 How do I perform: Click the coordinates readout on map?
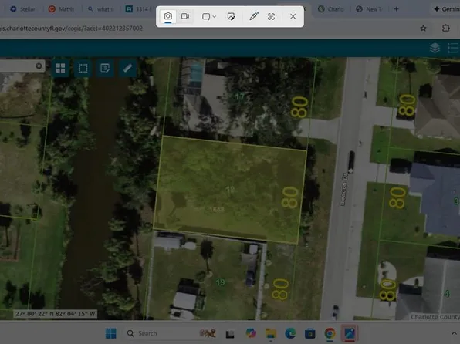55,314
